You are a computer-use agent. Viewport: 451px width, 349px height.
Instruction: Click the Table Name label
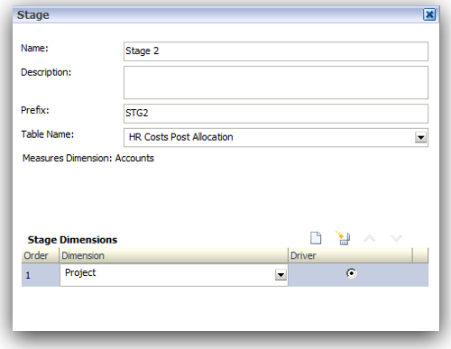(x=47, y=134)
